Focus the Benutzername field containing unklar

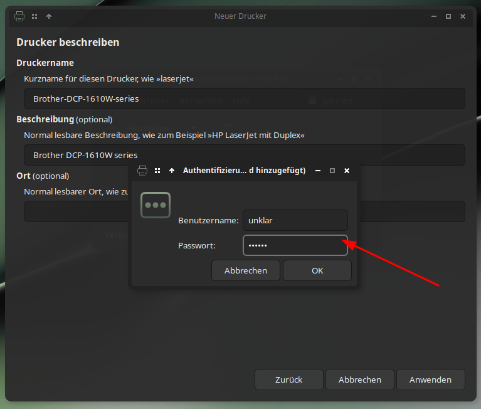tap(295, 220)
